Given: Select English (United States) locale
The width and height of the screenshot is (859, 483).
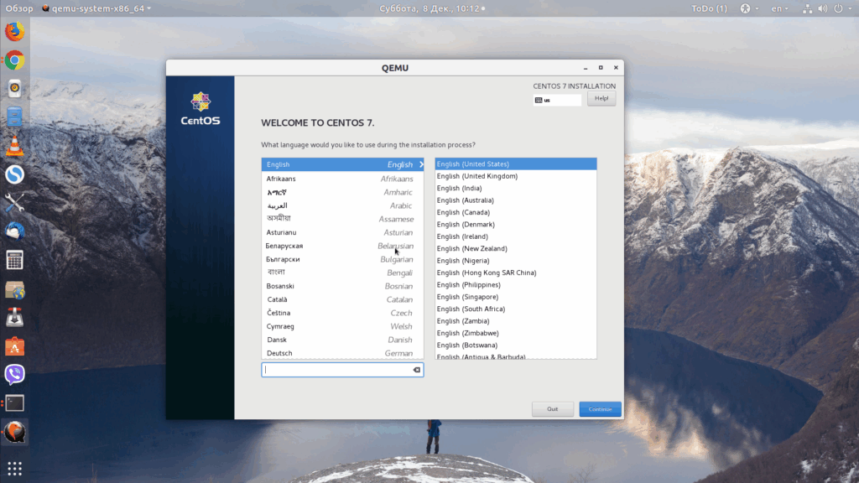Looking at the screenshot, I should point(516,164).
